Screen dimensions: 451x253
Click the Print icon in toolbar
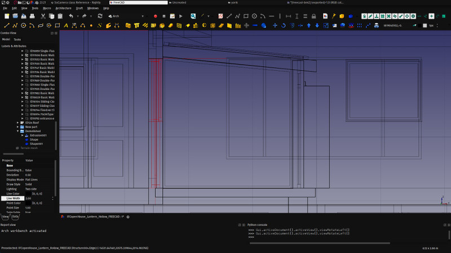tap(33, 16)
